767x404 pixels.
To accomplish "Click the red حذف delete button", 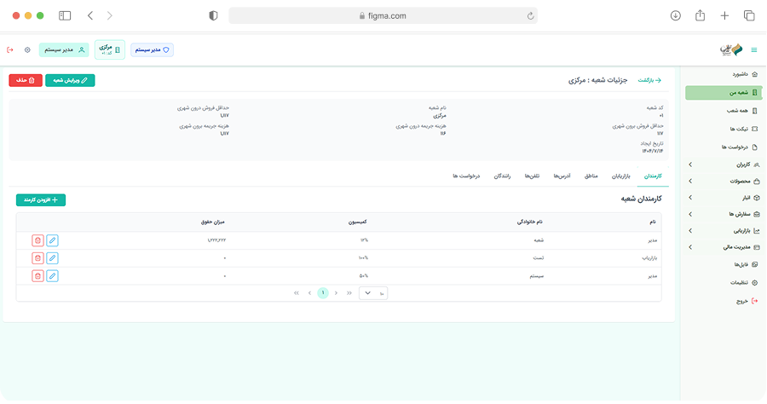I will point(25,80).
